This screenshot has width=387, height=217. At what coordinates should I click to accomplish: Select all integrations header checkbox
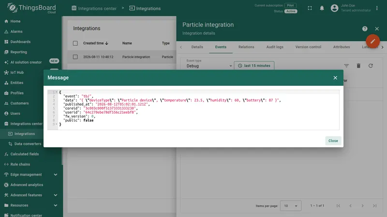(x=75, y=43)
